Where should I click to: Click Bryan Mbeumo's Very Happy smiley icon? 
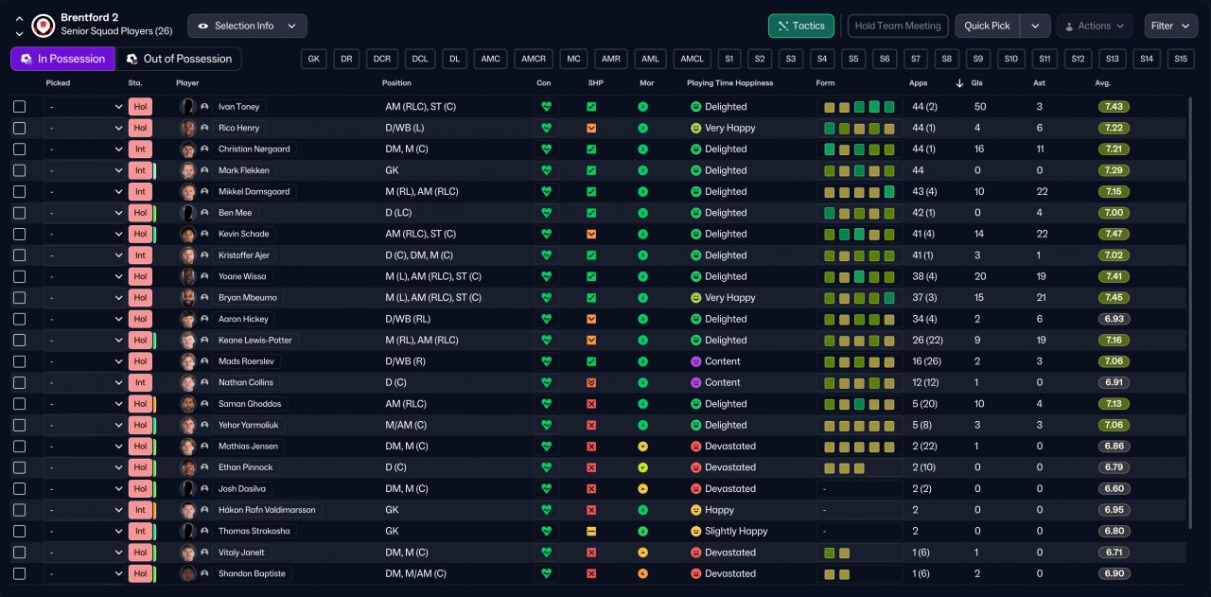point(696,298)
